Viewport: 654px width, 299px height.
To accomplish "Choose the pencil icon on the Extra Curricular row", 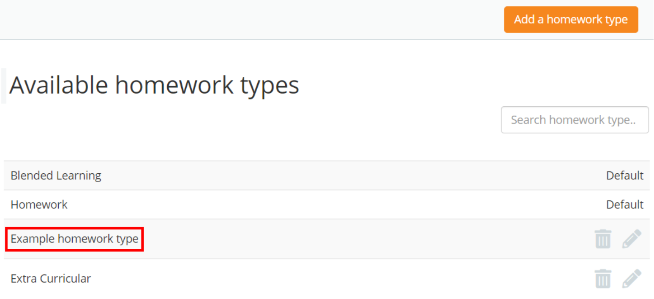I will click(x=632, y=278).
